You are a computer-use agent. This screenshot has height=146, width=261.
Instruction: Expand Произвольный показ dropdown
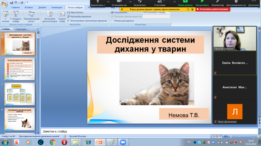click(31, 17)
